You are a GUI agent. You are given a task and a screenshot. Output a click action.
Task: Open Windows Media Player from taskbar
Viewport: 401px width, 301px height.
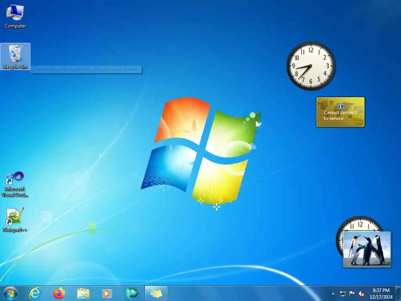coord(107,294)
